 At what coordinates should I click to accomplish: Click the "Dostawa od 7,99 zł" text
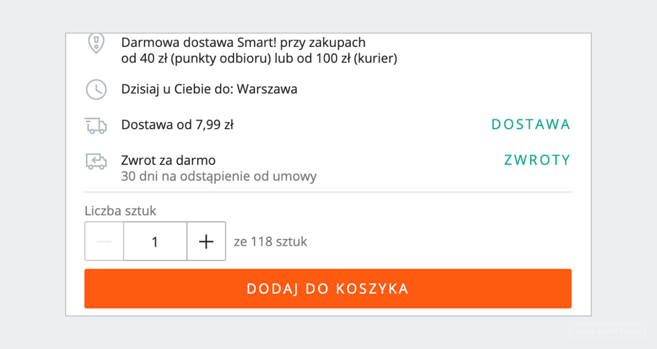[x=177, y=125]
